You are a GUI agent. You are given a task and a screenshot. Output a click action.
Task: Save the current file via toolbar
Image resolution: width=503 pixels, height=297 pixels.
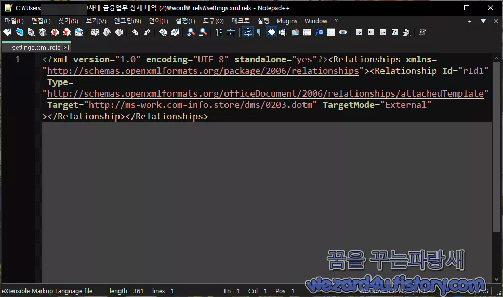[31, 32]
